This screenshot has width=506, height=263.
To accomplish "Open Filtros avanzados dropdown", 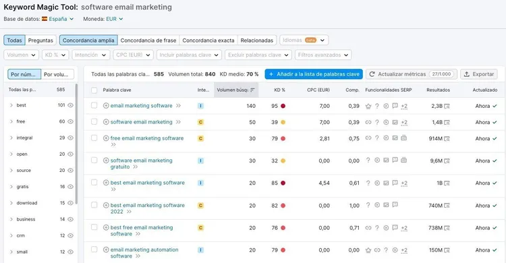I will pos(323,55).
